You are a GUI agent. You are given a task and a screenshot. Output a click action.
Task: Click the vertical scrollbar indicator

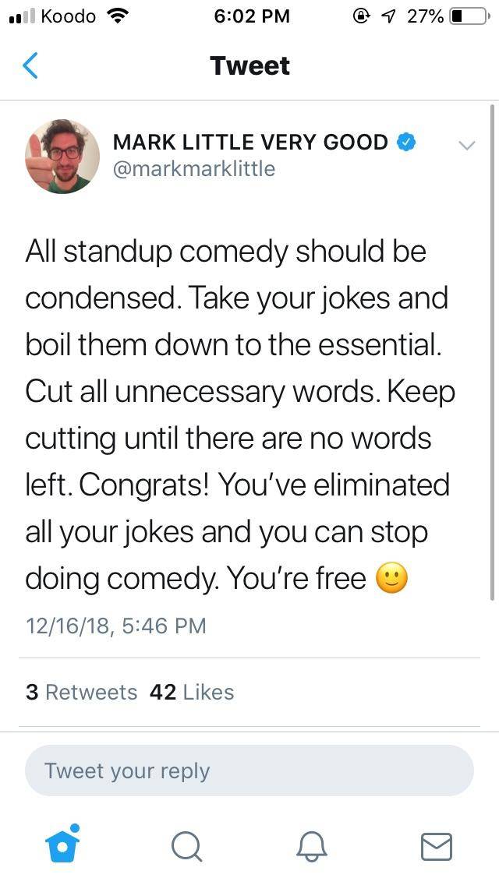492,351
